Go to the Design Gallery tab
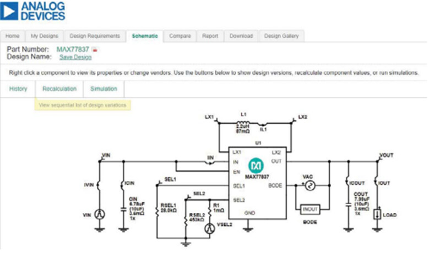The image size is (434, 258). click(281, 36)
